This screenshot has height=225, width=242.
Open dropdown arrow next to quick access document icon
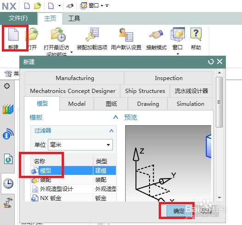pos(59,6)
